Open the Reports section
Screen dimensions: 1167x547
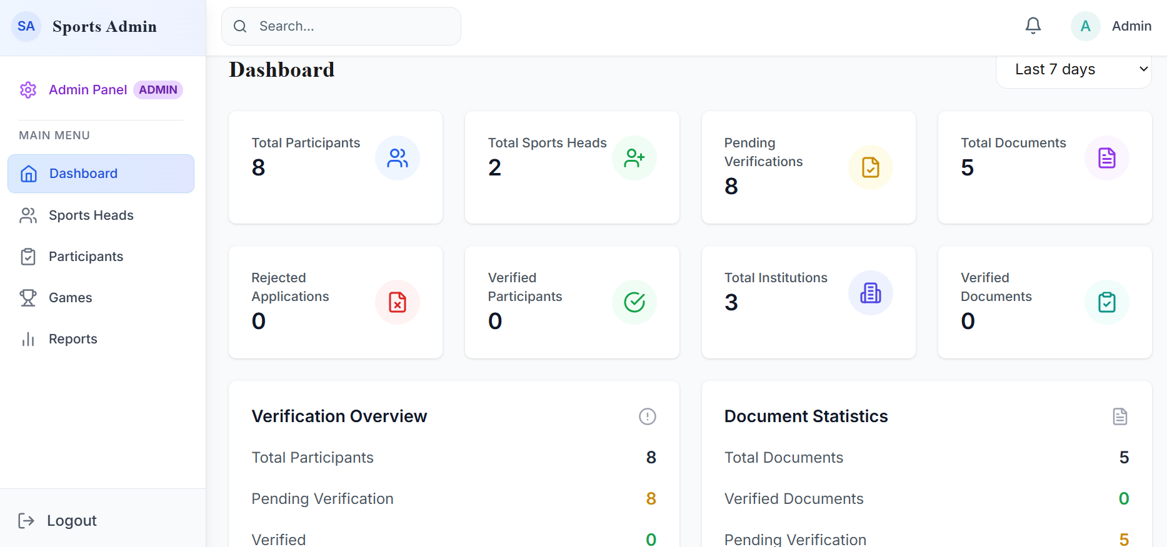101,339
